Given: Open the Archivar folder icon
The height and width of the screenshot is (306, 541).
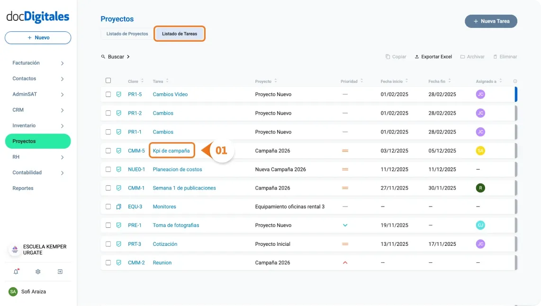Looking at the screenshot, I should click(x=461, y=56).
